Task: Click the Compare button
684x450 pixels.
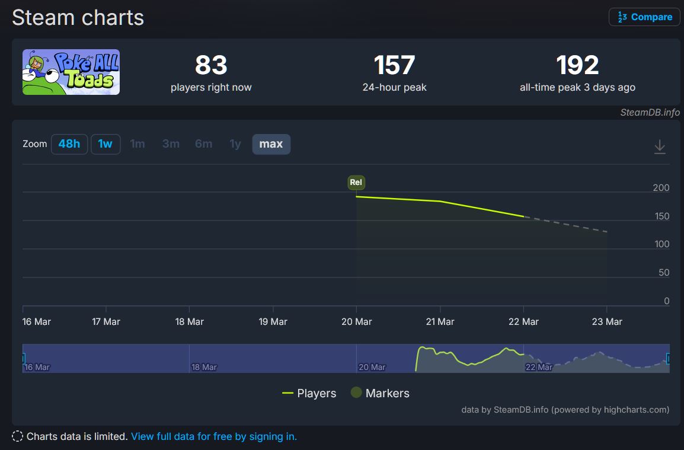Action: click(x=644, y=17)
